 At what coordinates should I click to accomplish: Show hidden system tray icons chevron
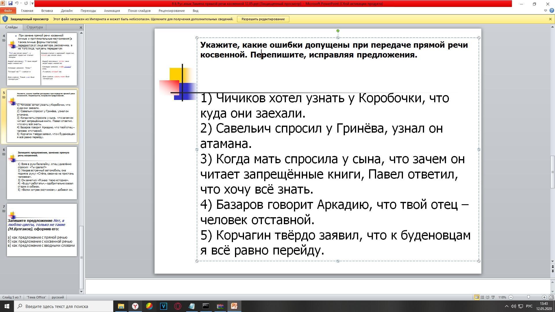(x=506, y=306)
